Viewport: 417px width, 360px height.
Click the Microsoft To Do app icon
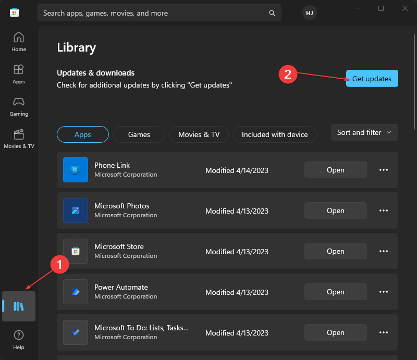click(76, 332)
